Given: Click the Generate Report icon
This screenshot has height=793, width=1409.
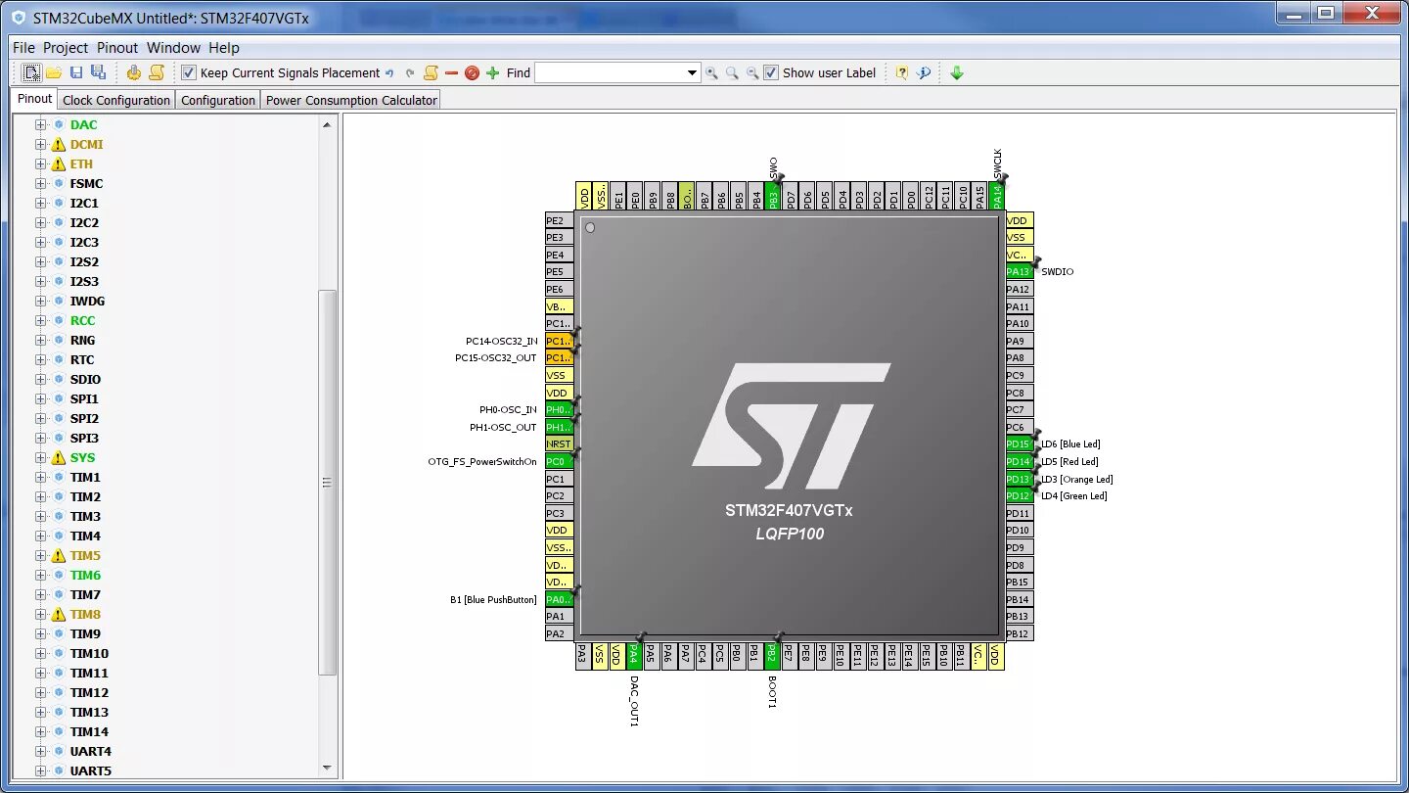Looking at the screenshot, I should 157,72.
